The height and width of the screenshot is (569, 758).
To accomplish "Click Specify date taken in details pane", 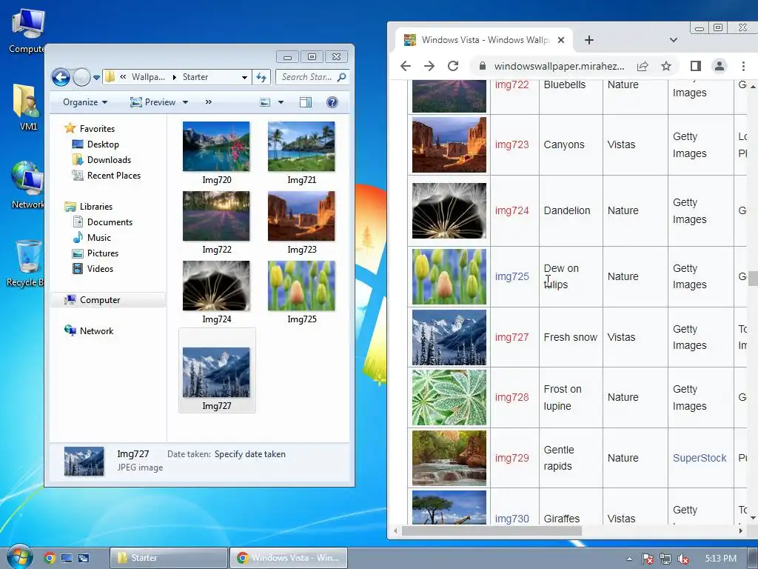I will [250, 454].
